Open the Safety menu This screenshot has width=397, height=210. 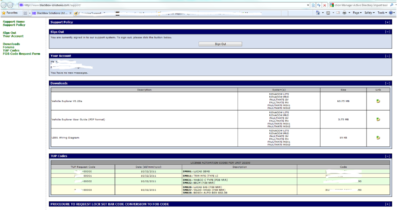(370, 13)
